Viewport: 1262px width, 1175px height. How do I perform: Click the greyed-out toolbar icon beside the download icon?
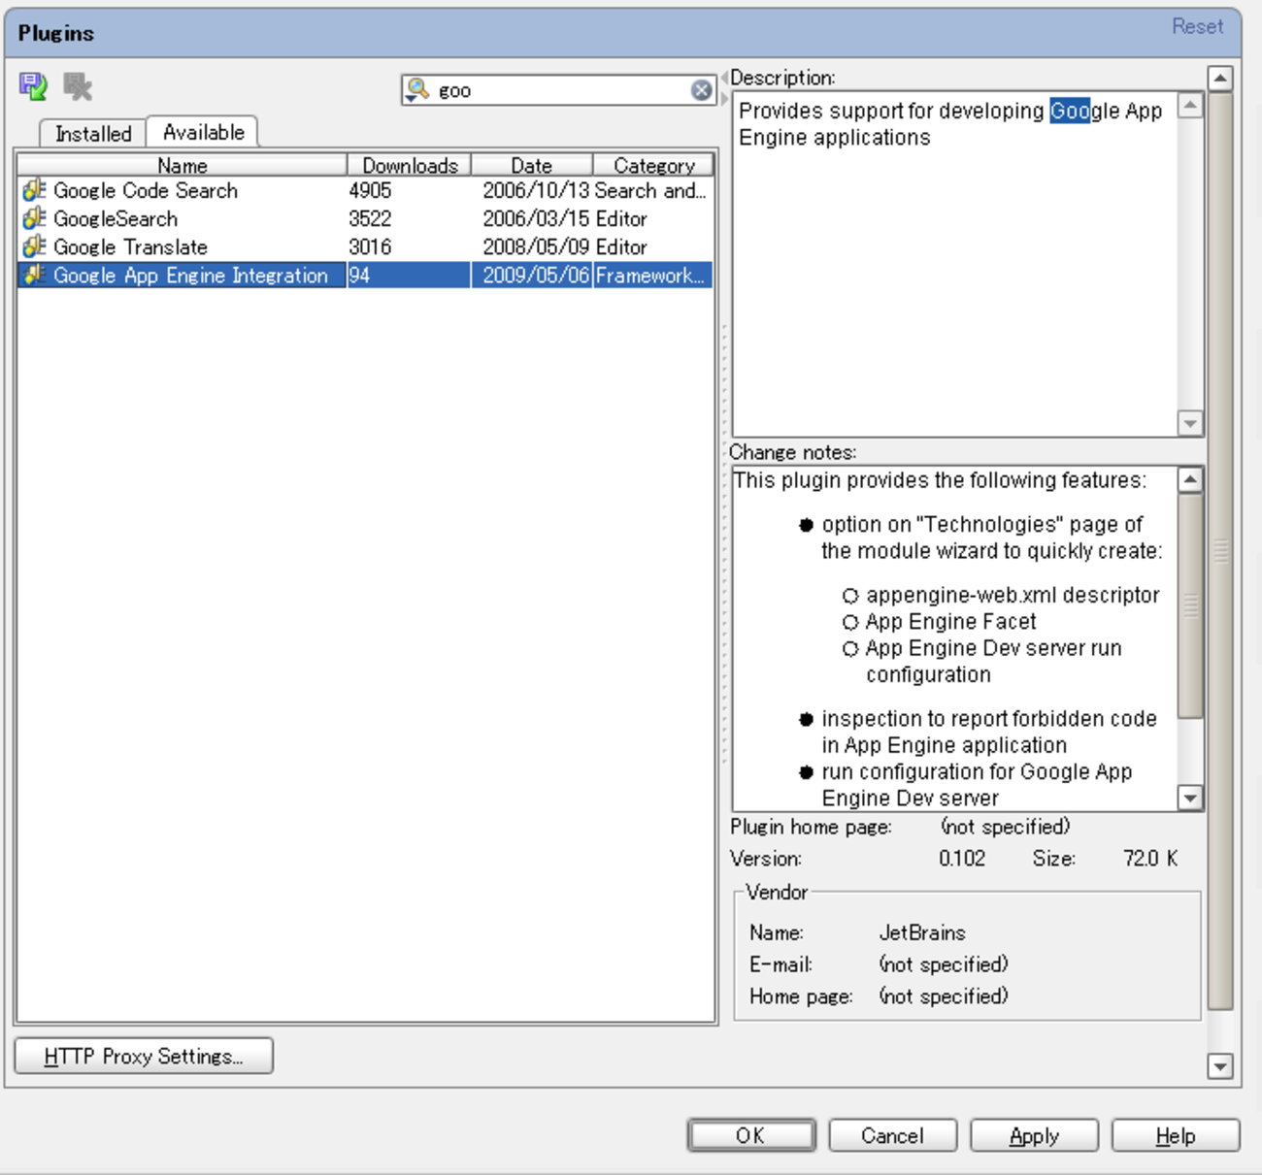coord(78,86)
